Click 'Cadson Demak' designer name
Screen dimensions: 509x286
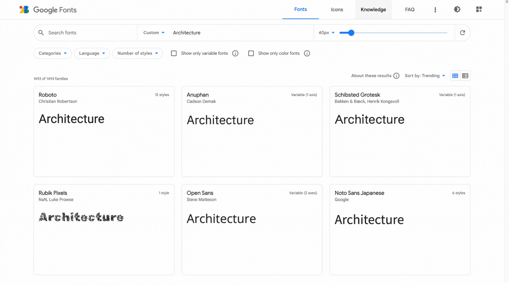(x=201, y=101)
